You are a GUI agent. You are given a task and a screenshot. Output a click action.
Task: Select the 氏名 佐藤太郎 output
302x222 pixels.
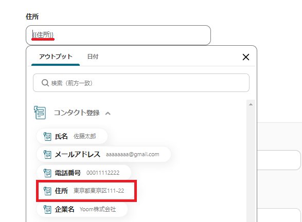72,136
